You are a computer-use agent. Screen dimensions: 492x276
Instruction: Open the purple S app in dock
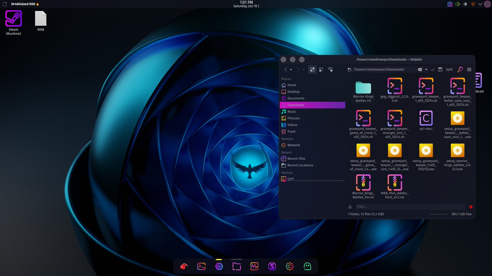272,266
